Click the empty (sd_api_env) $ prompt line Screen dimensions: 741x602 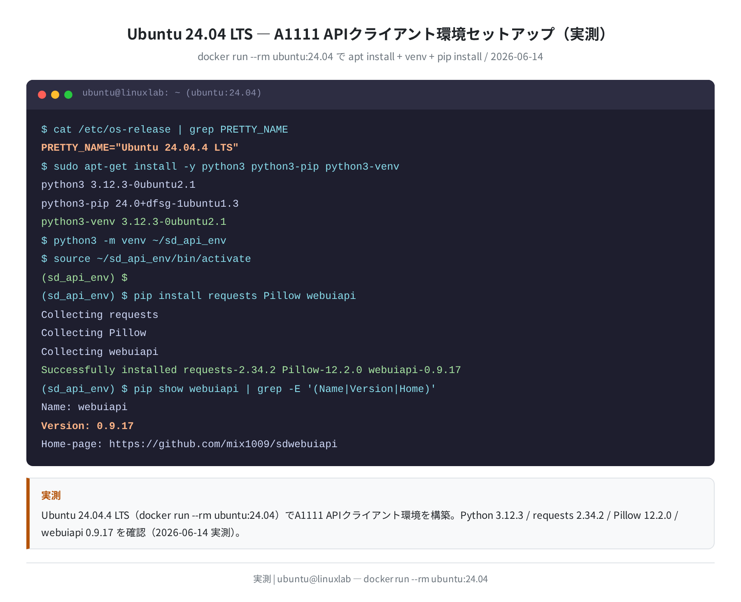pos(84,278)
